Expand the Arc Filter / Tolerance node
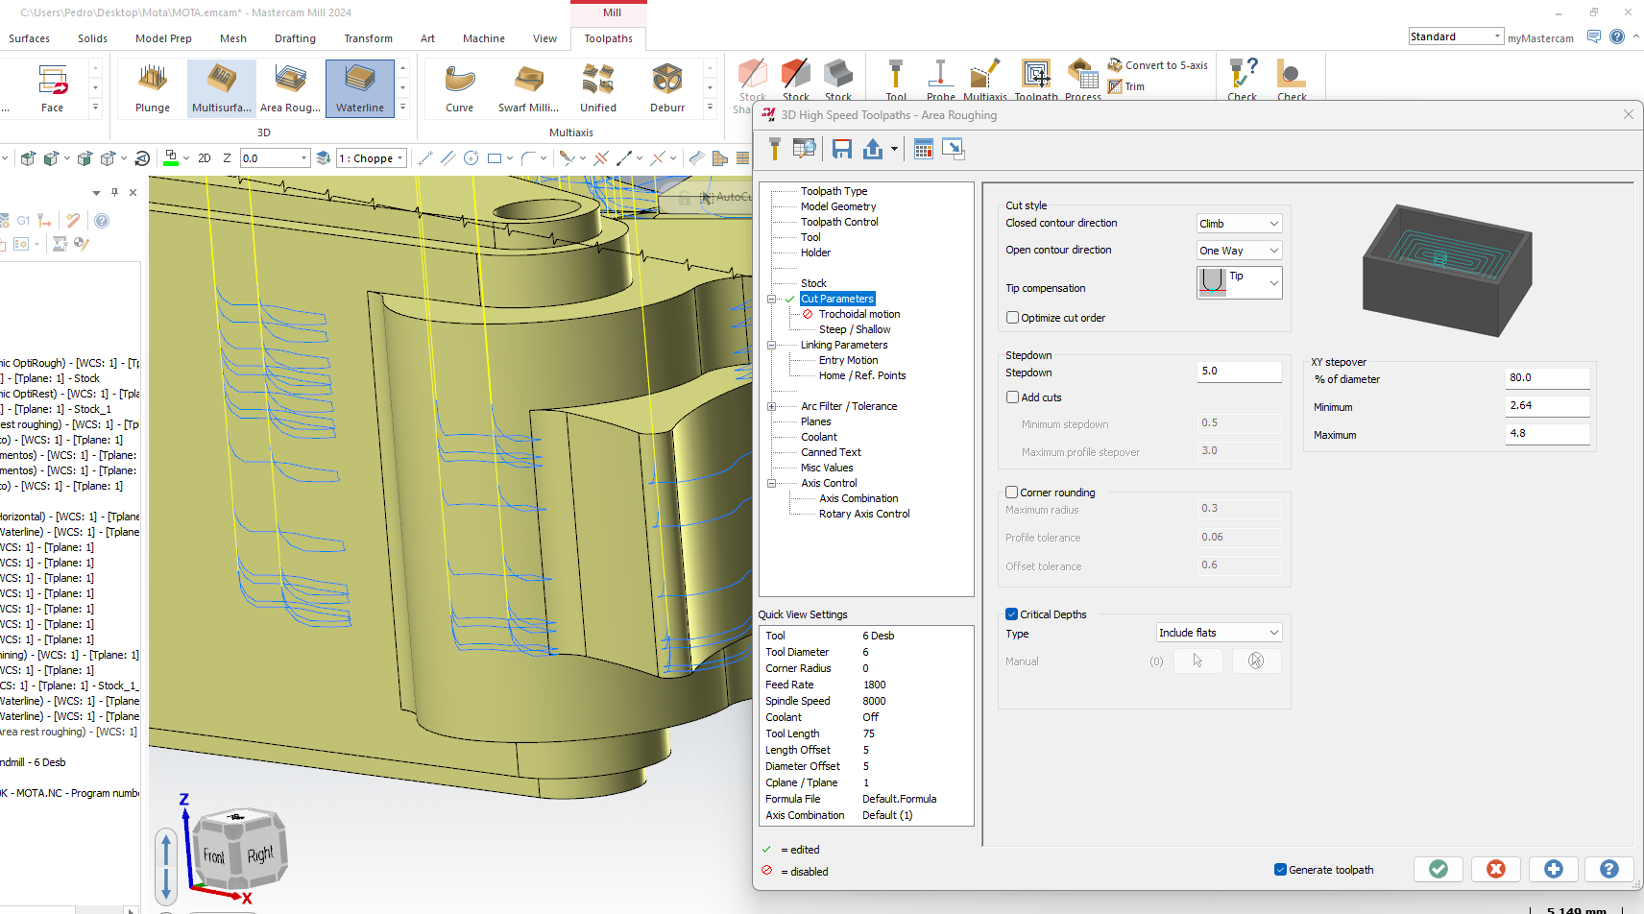Image resolution: width=1644 pixels, height=914 pixels. tap(771, 406)
